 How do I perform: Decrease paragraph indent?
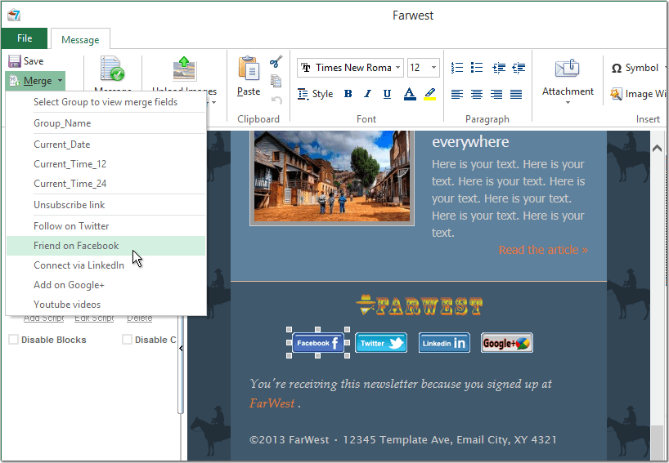coord(519,68)
